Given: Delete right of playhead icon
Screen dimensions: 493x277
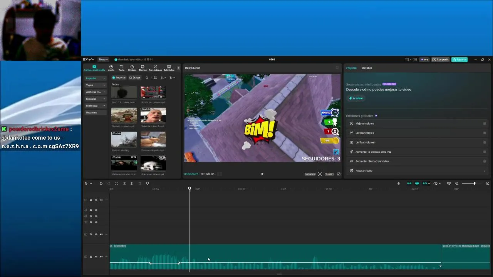Looking at the screenshot, I should 132,184.
